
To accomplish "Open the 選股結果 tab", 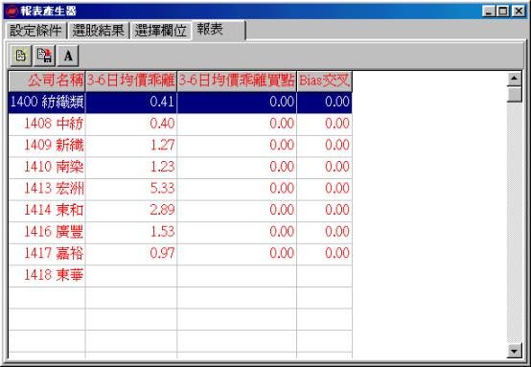I will pos(99,31).
